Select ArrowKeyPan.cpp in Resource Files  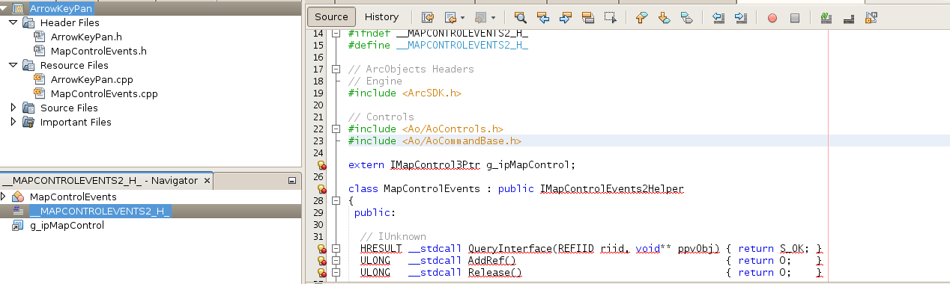coord(92,79)
